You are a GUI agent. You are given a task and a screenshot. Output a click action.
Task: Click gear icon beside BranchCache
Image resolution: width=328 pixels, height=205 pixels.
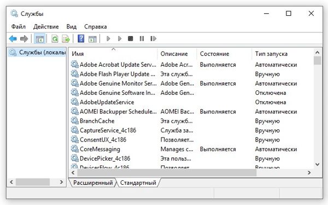click(75, 121)
